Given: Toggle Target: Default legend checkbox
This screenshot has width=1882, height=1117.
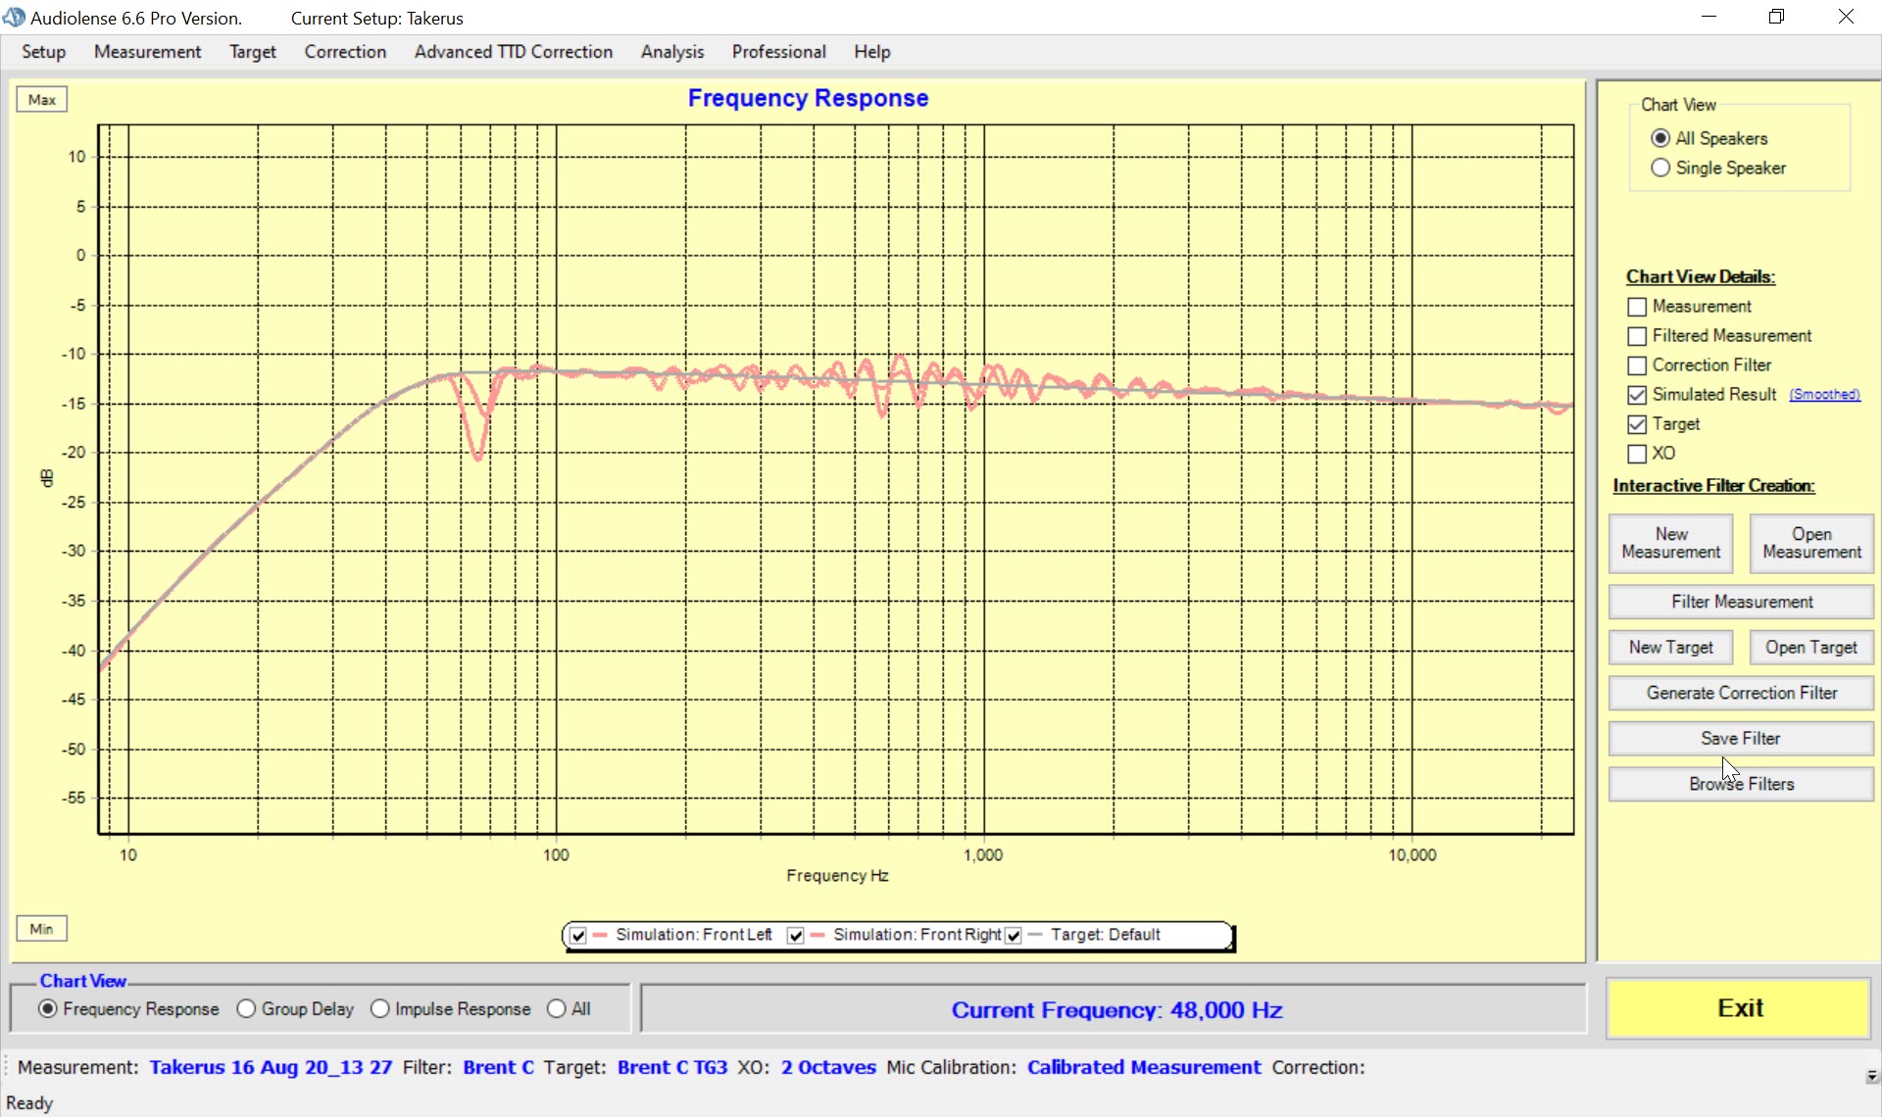Looking at the screenshot, I should pos(1014,936).
